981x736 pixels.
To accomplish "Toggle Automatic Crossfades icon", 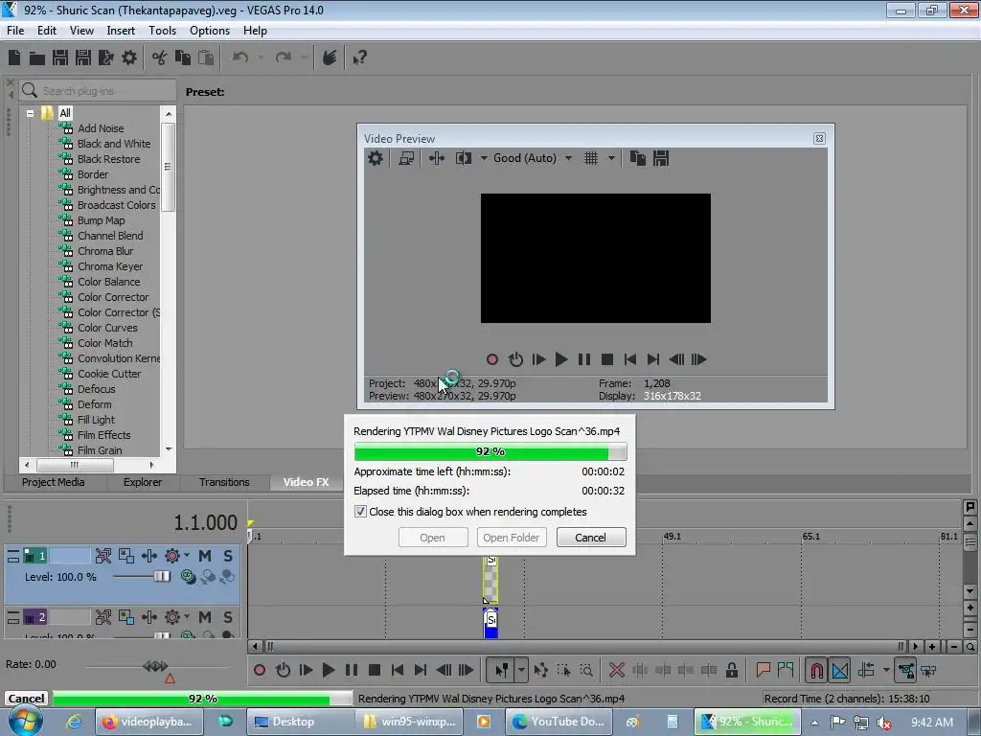I will pos(840,670).
